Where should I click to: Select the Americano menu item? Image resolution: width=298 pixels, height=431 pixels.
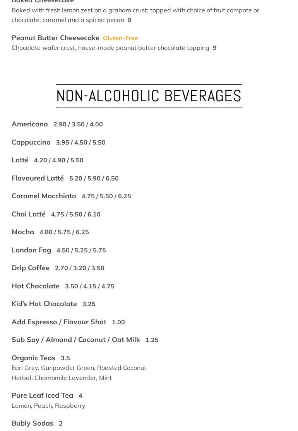coord(30,124)
